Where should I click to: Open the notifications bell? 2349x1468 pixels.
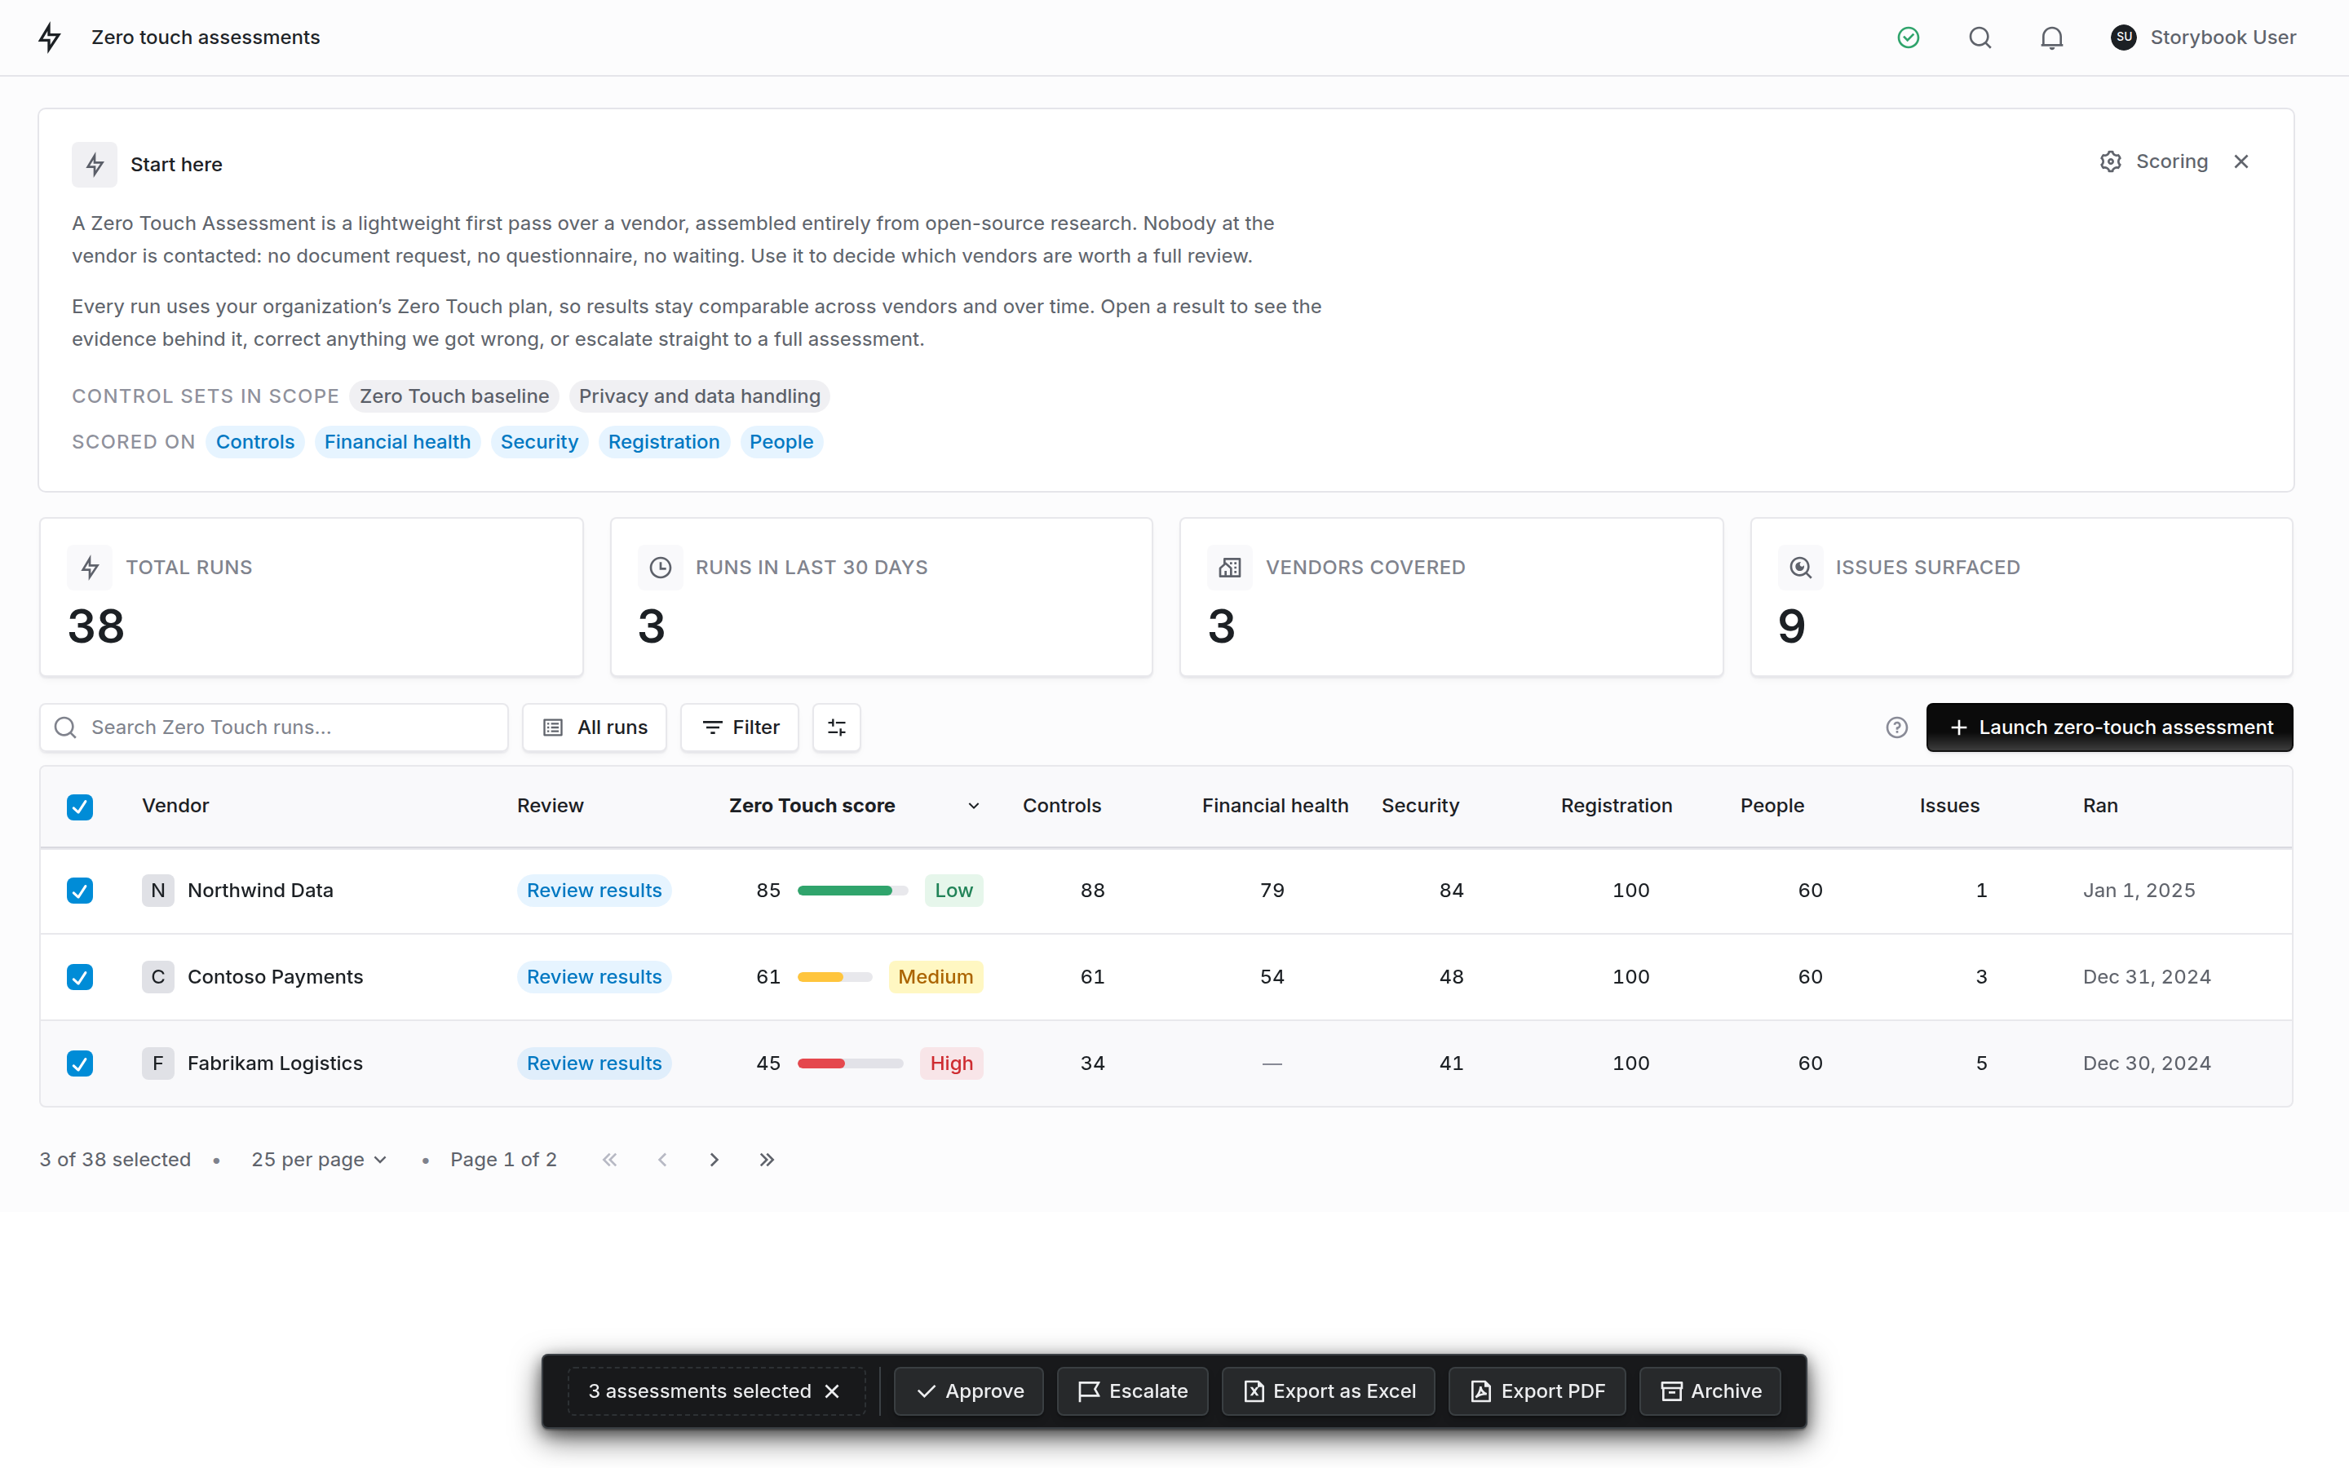pos(2051,37)
